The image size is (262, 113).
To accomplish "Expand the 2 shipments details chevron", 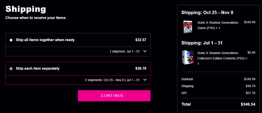I will tap(145, 80).
